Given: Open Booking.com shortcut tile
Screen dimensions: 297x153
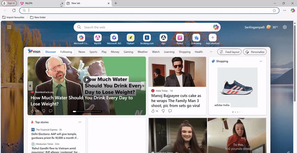Looking at the screenshot, I should click(x=147, y=38).
